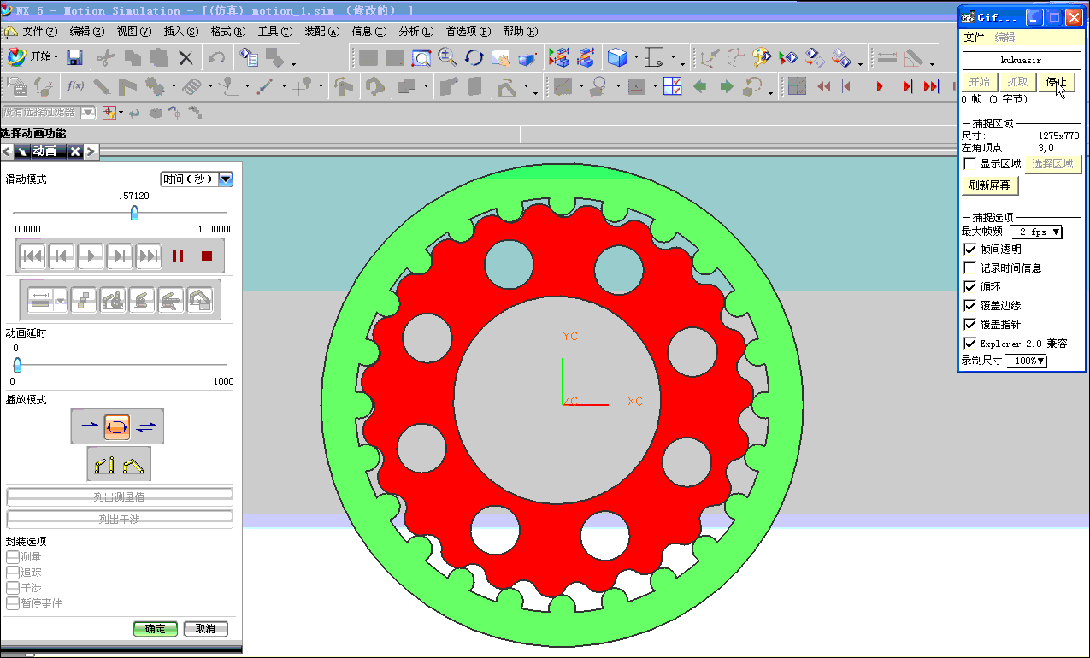Click the green left arrow toolbar icon
The width and height of the screenshot is (1090, 658).
pyautogui.click(x=700, y=86)
